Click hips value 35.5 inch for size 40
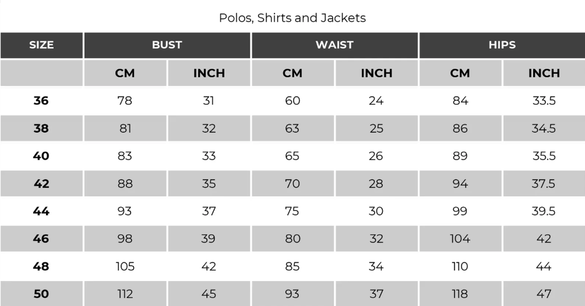This screenshot has height=306, width=585. pyautogui.click(x=544, y=156)
